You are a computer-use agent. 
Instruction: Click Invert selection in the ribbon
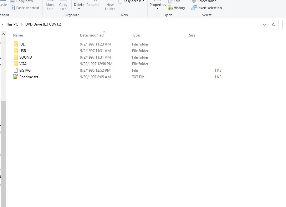coord(207,8)
